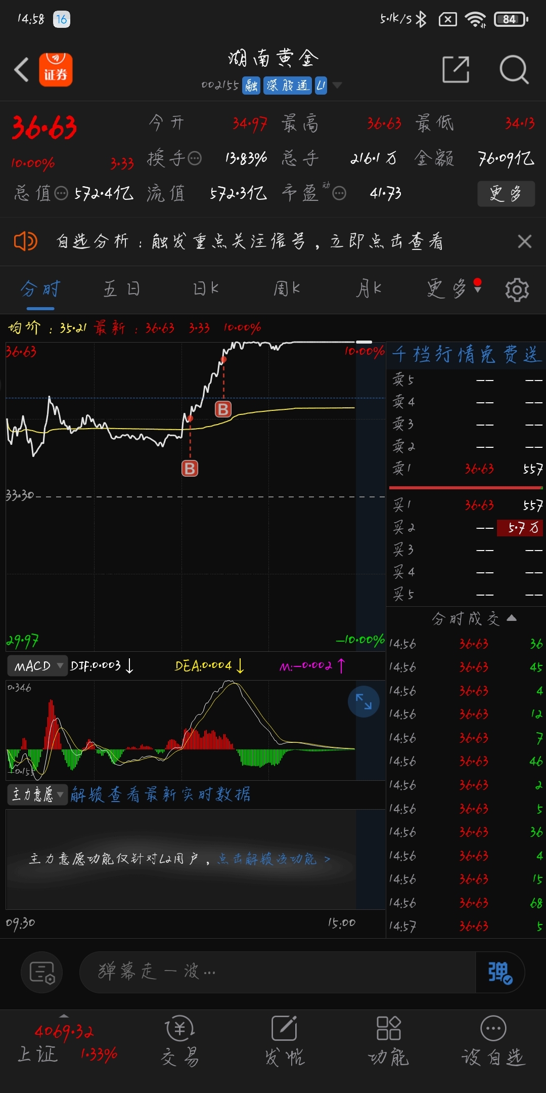Dismiss the 自选分析 notice banner
This screenshot has height=1093, width=546.
pos(525,241)
